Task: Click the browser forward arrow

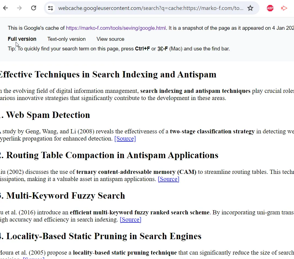Action: [x=19, y=8]
